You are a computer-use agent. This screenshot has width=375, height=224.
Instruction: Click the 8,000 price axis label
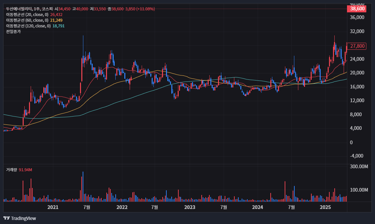pyautogui.click(x=356, y=115)
